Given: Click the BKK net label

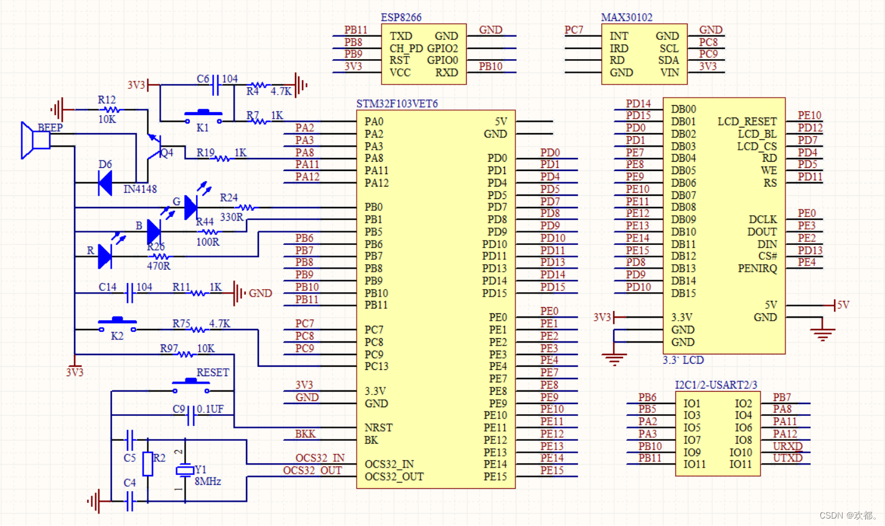Looking at the screenshot, I should 306,434.
